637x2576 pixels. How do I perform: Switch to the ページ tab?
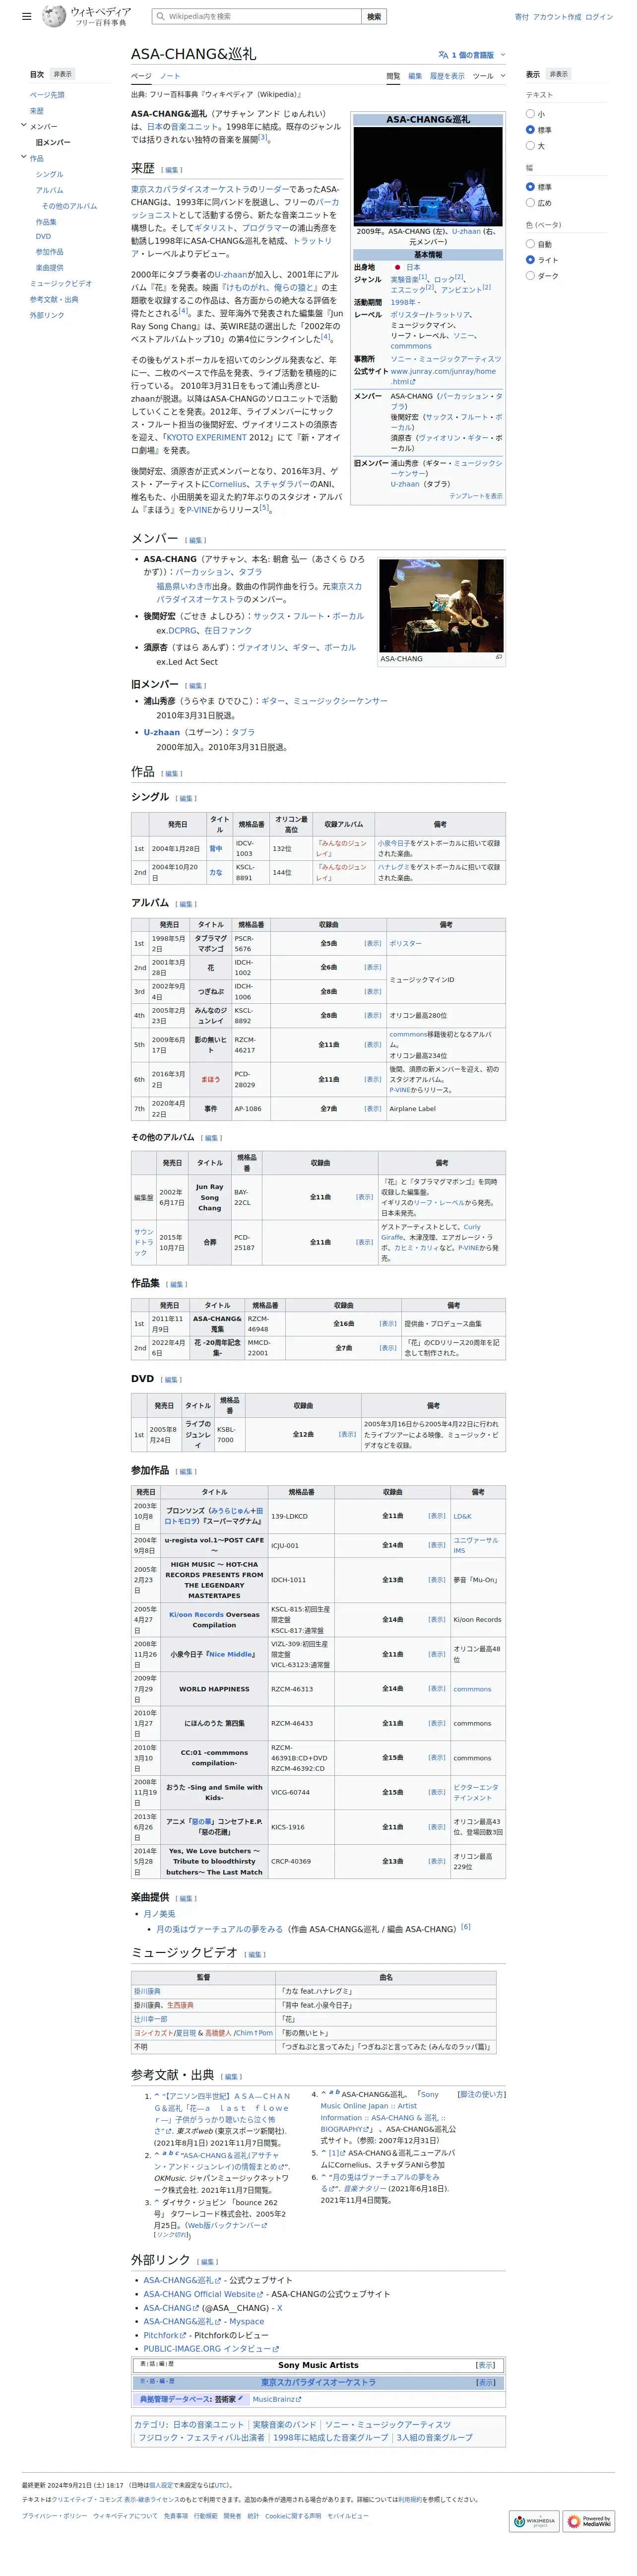point(141,76)
